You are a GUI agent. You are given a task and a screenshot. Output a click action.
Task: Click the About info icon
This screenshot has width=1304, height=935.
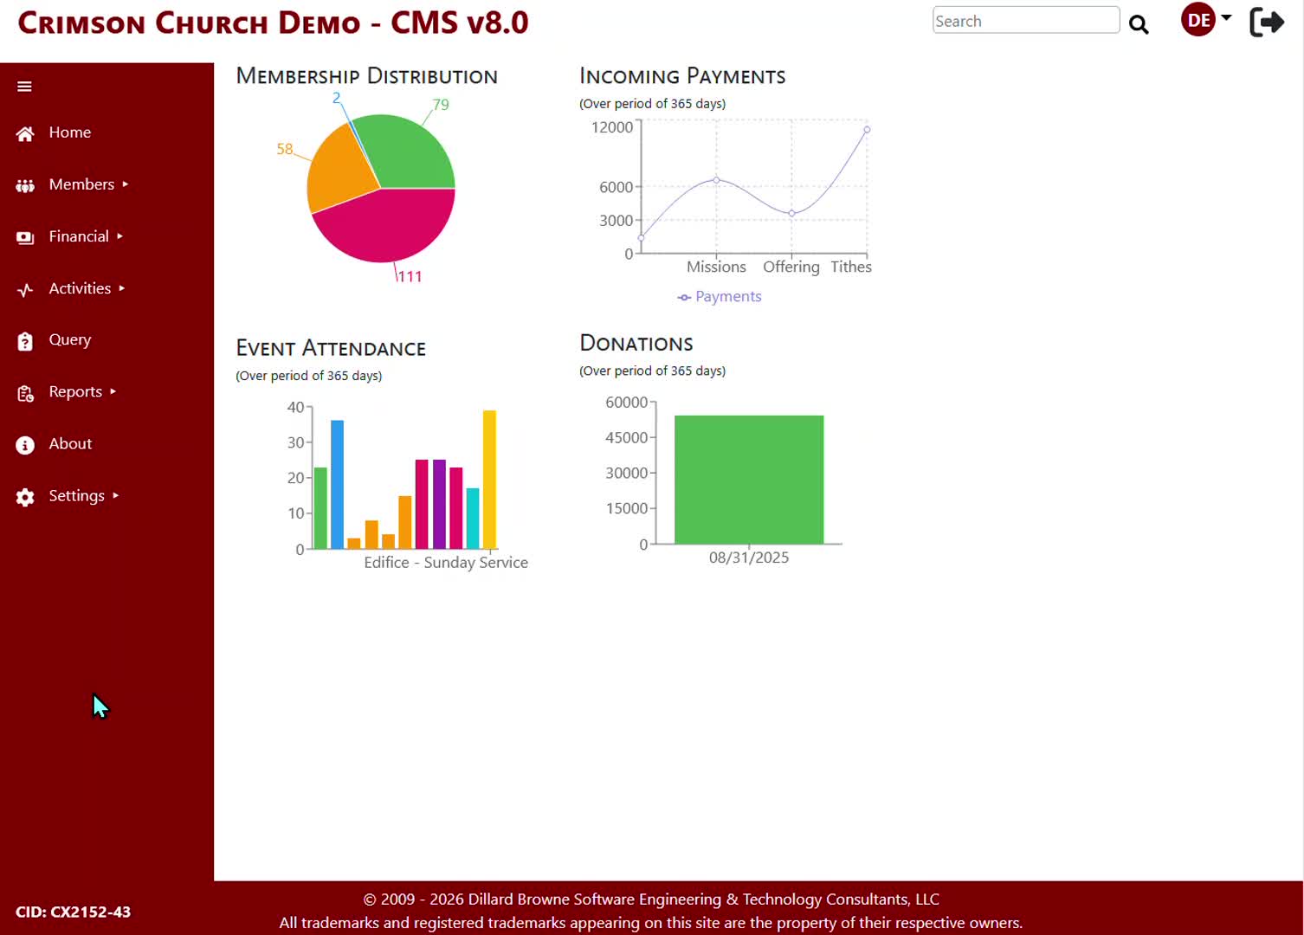pos(25,445)
